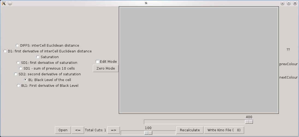Click the gray video preview canvas

pyautogui.click(x=199, y=60)
